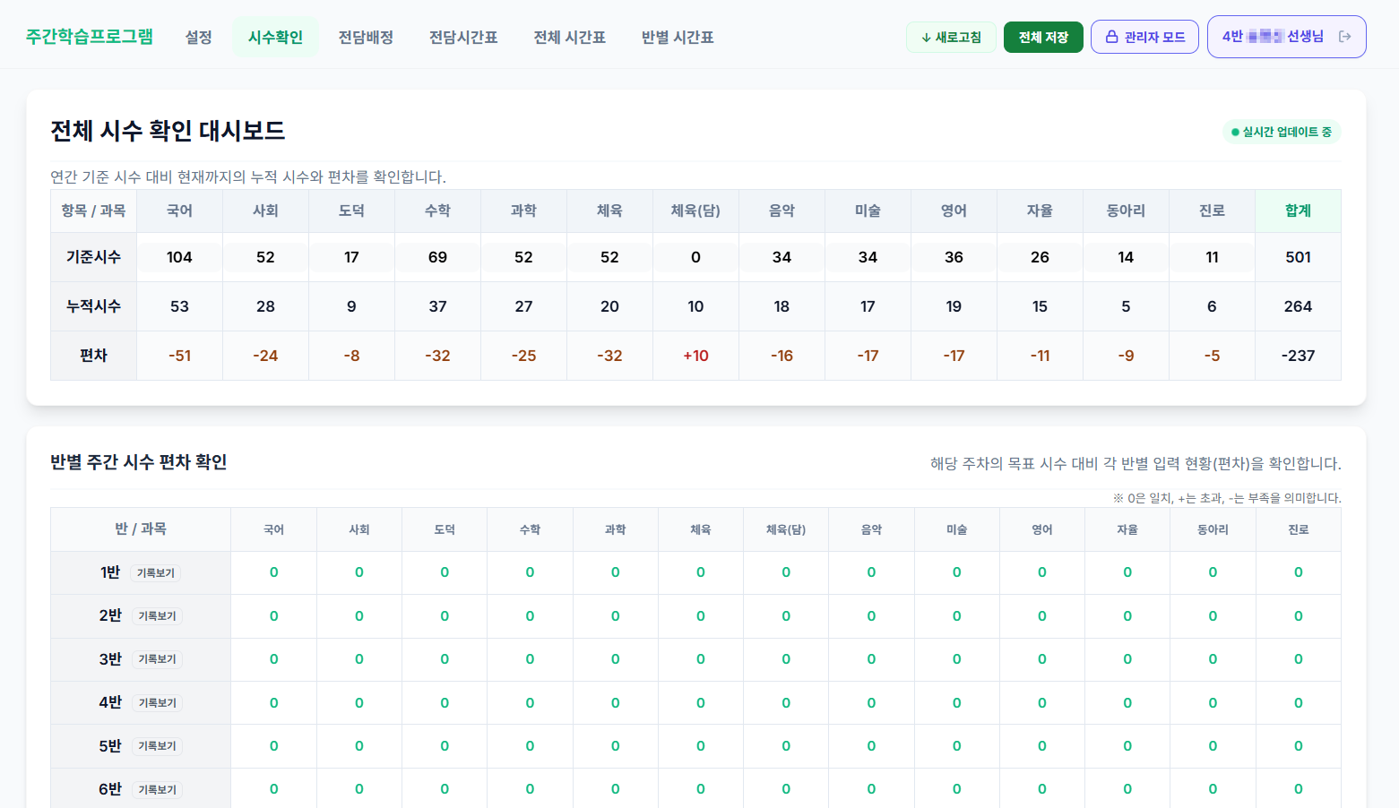Click the 진로 기준시수 field showing 11
This screenshot has height=808, width=1399.
pyautogui.click(x=1212, y=257)
